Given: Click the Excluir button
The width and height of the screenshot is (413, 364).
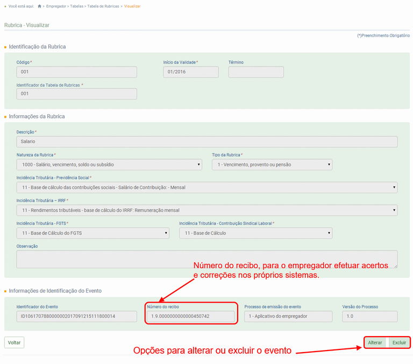Looking at the screenshot, I should [399, 342].
